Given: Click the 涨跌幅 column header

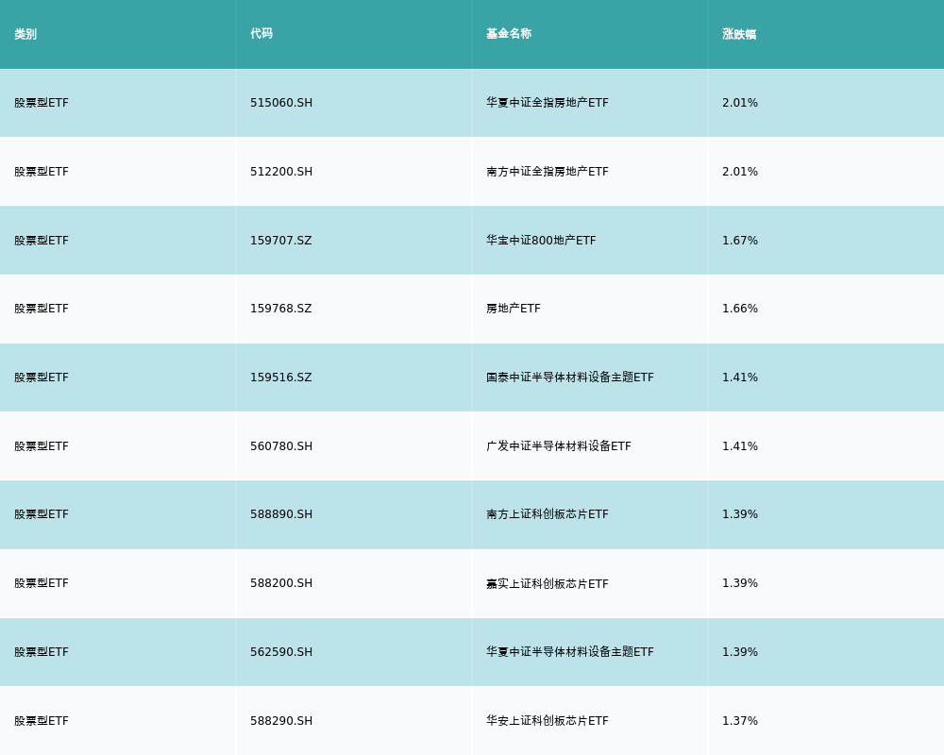Looking at the screenshot, I should [x=739, y=34].
